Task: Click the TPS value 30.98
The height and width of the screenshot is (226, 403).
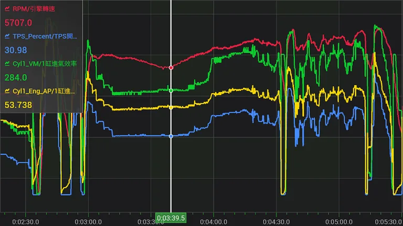Action: (x=16, y=50)
